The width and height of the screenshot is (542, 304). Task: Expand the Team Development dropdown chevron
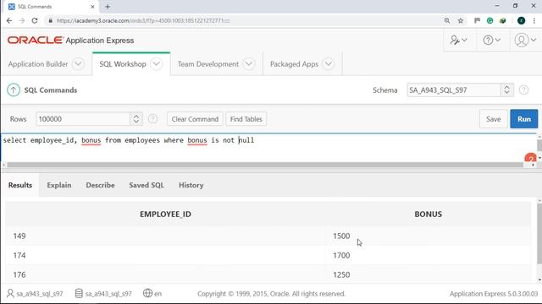[248, 64]
